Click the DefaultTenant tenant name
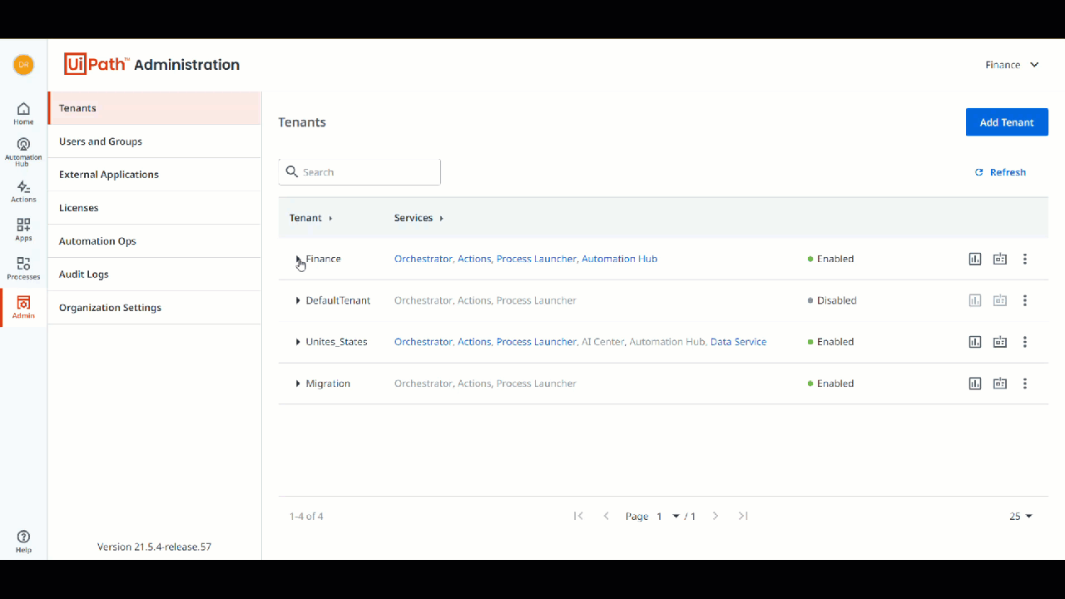This screenshot has width=1065, height=599. pyautogui.click(x=338, y=300)
